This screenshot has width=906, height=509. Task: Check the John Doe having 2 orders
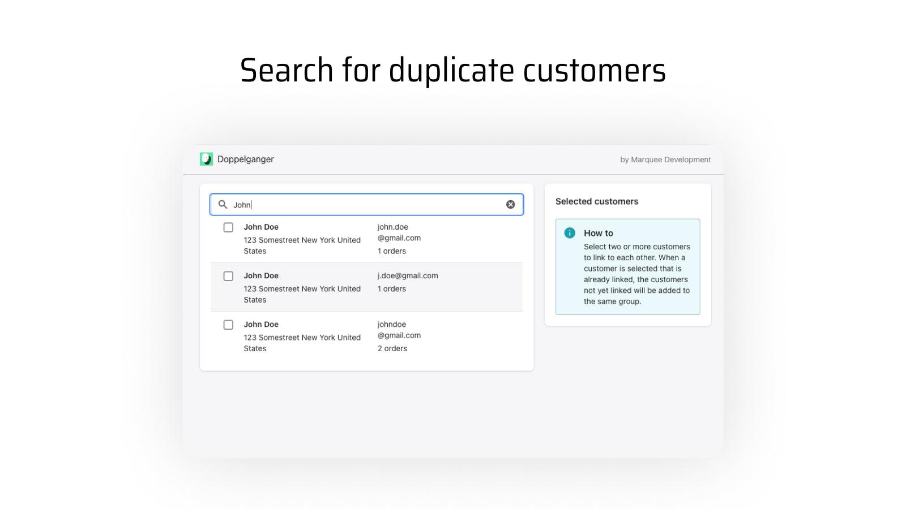pyautogui.click(x=228, y=325)
